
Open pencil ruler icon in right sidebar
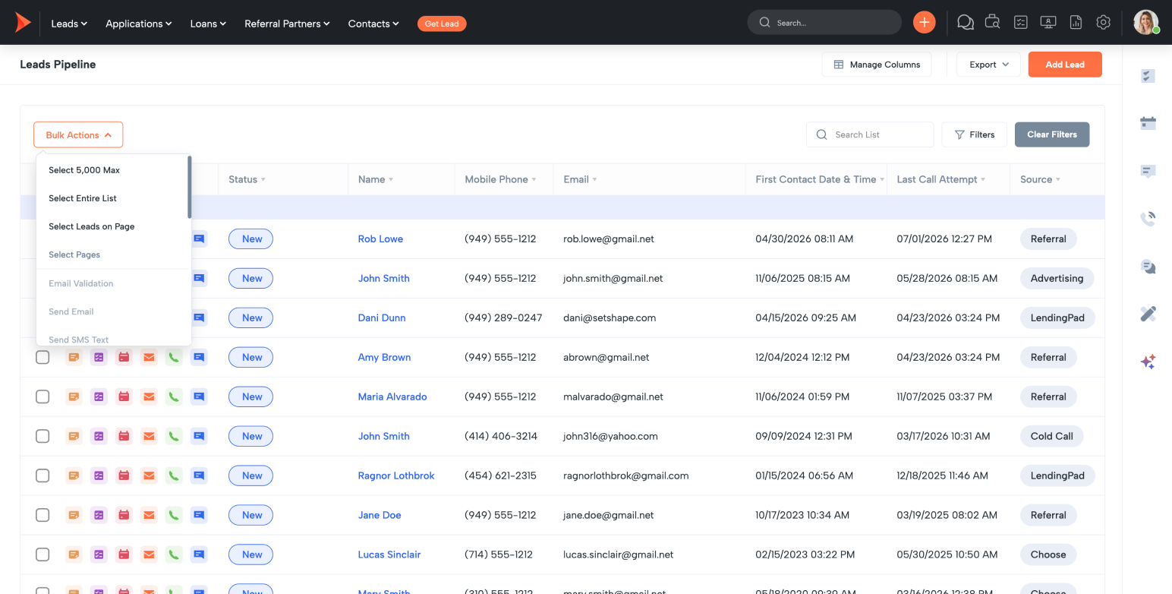tap(1148, 314)
